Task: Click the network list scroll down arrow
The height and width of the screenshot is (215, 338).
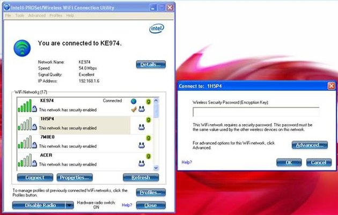Action: coord(156,168)
